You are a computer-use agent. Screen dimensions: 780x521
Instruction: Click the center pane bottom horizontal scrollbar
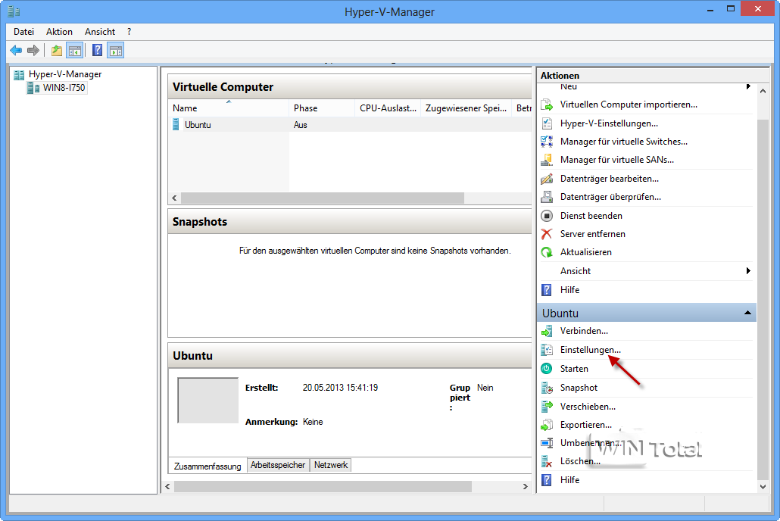pyautogui.click(x=323, y=487)
